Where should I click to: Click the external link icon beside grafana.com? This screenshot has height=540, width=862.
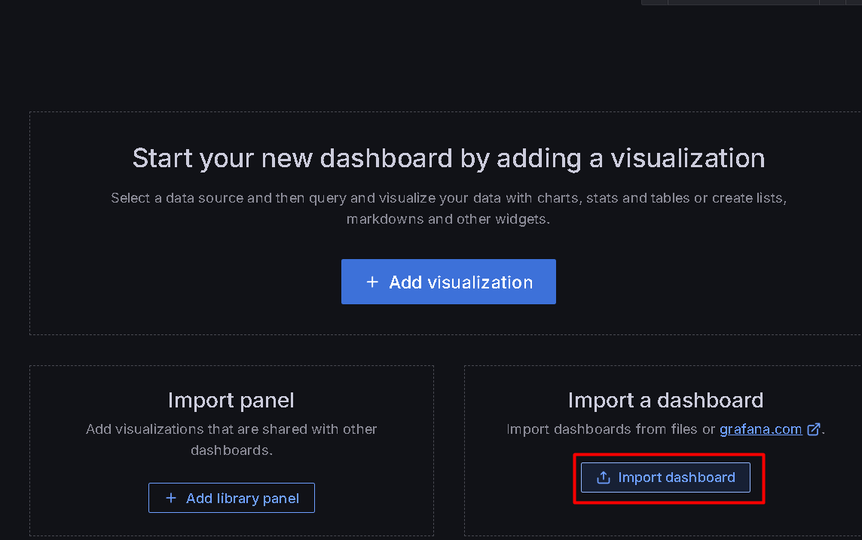[x=814, y=429]
